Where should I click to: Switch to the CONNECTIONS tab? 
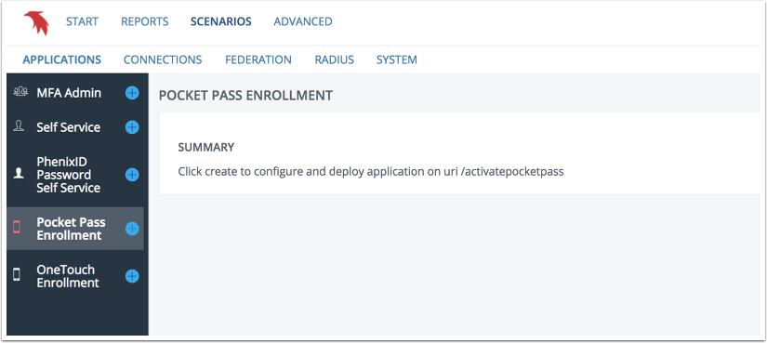tap(163, 59)
